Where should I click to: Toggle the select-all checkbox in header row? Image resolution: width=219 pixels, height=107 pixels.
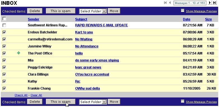(4, 19)
